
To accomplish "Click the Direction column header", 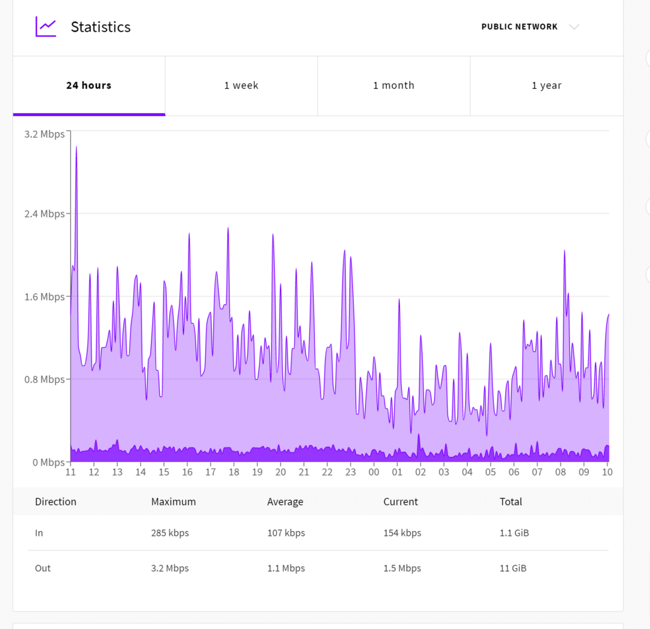I will click(55, 501).
